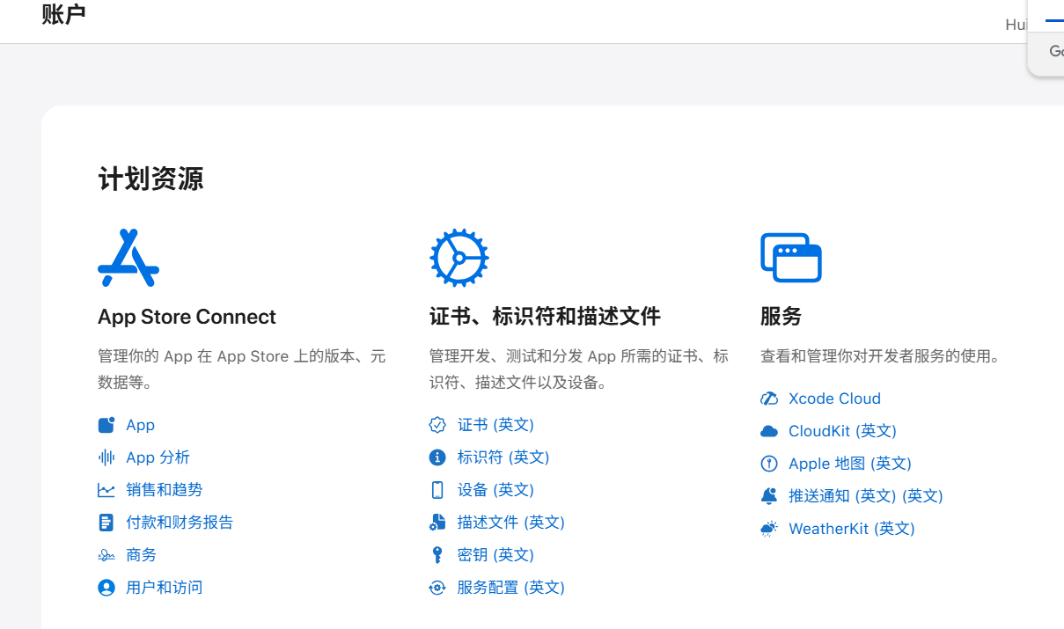Click the compass icon beside Apple 地图

click(769, 464)
